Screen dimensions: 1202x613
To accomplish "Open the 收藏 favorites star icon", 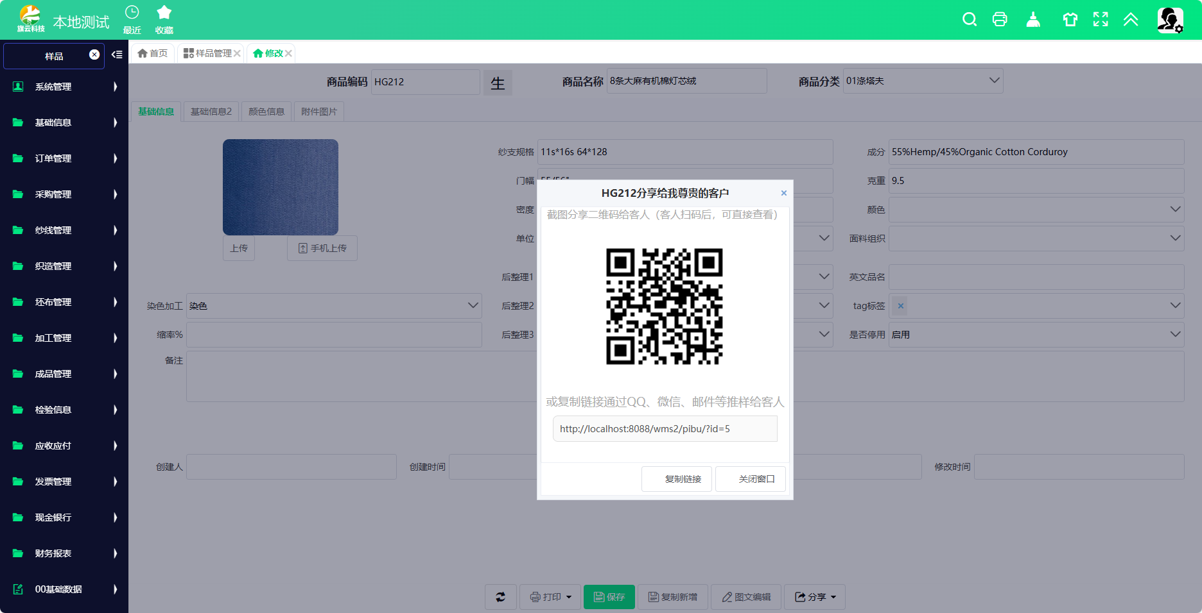I will (x=164, y=19).
